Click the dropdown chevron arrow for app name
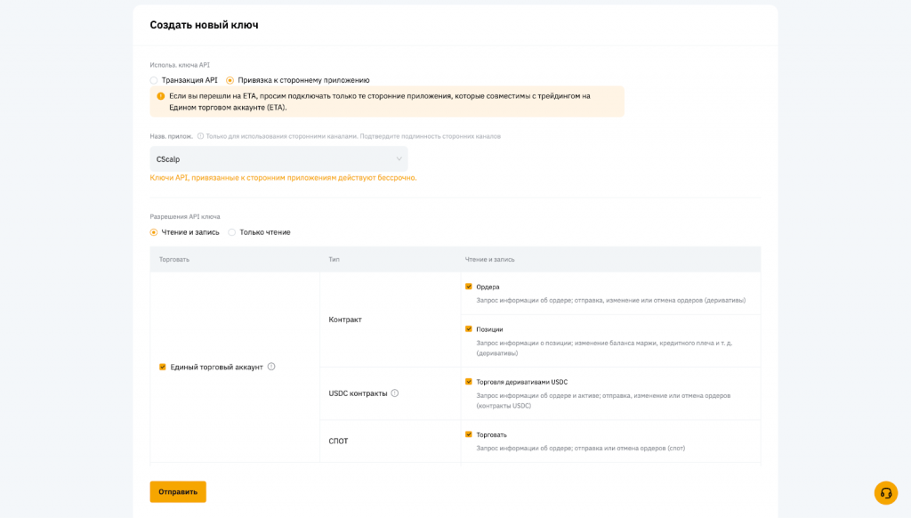The image size is (911, 518). pos(399,159)
